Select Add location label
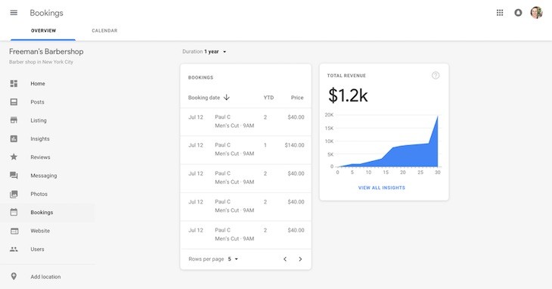This screenshot has height=289, width=552. coord(45,277)
